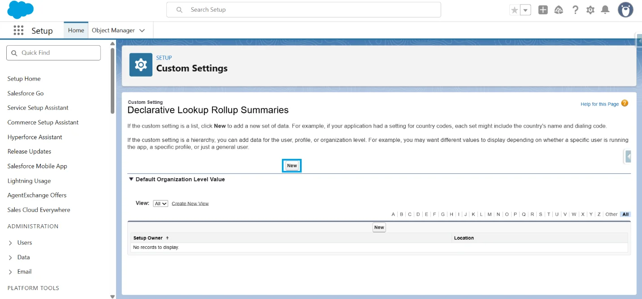Click the sidebar scrollbar thumb

tap(113, 81)
